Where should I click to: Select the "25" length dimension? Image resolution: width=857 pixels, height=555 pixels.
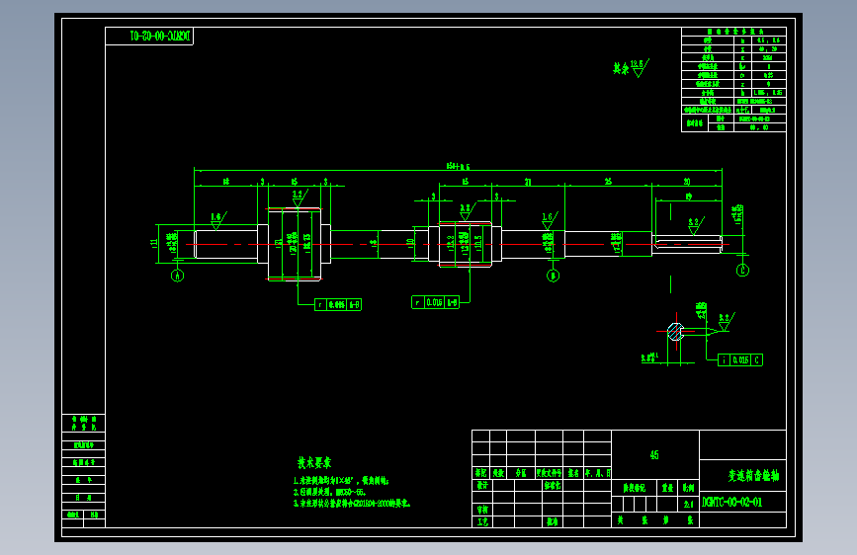coord(608,182)
